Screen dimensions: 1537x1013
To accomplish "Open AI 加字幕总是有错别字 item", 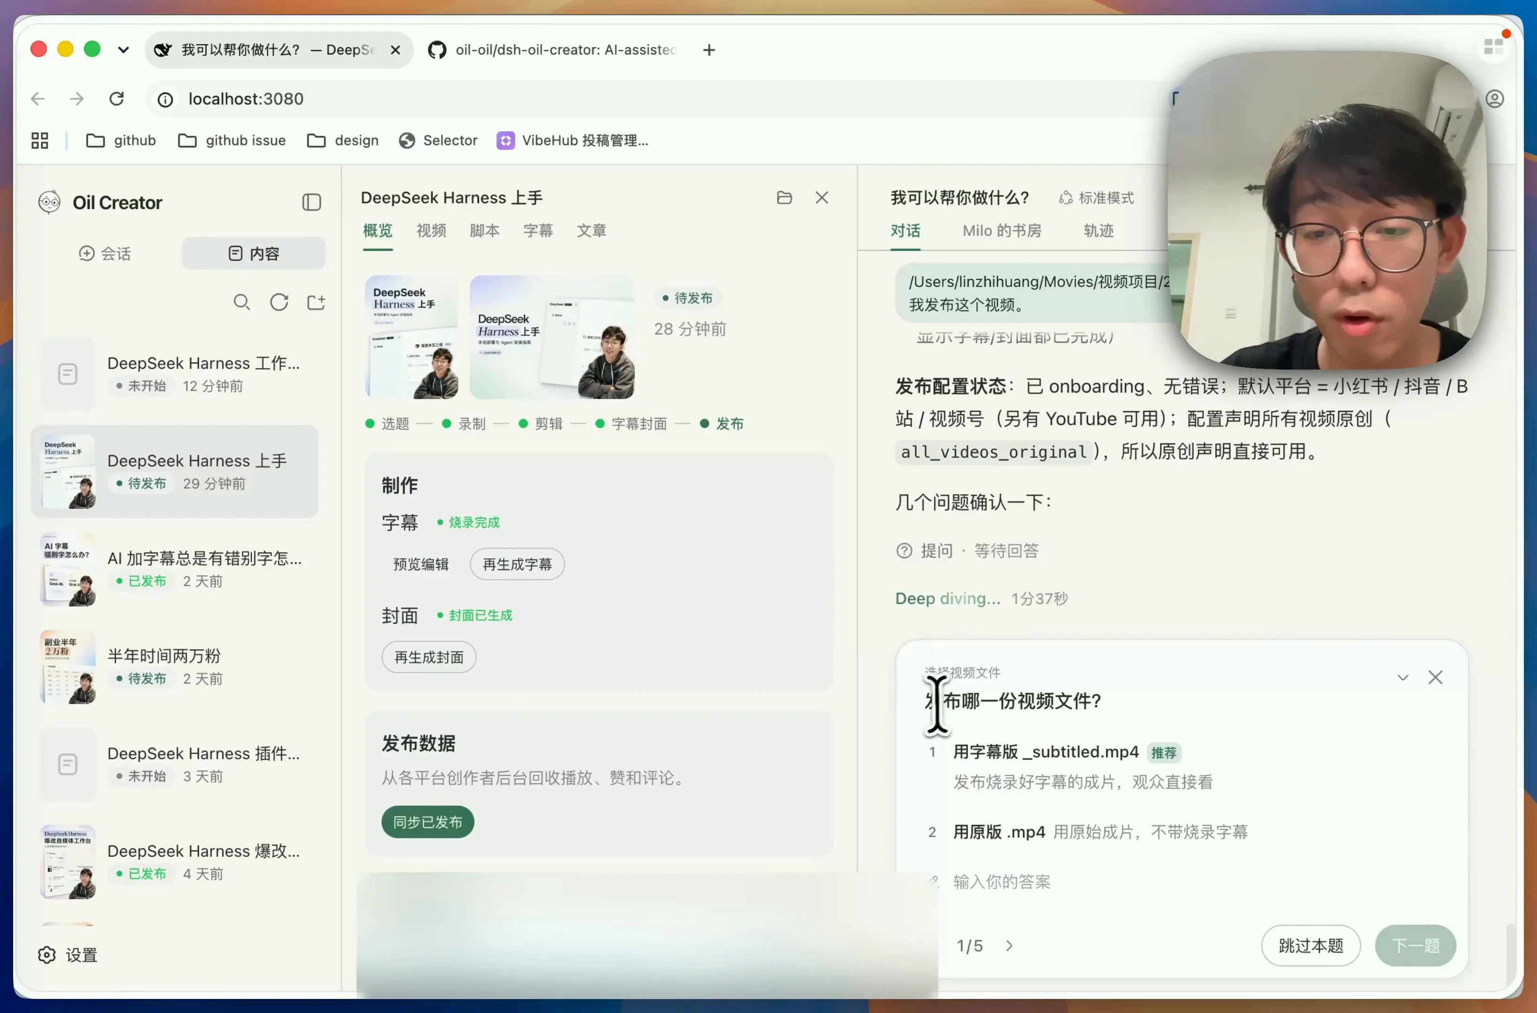I will (175, 568).
